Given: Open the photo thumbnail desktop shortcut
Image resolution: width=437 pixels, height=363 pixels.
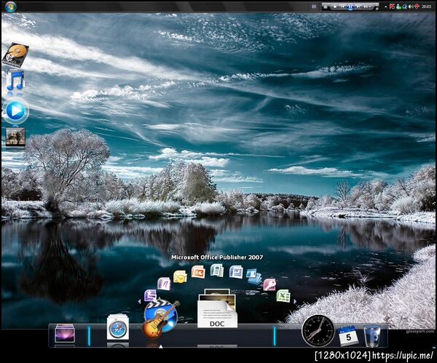Looking at the screenshot, I should pyautogui.click(x=15, y=137).
